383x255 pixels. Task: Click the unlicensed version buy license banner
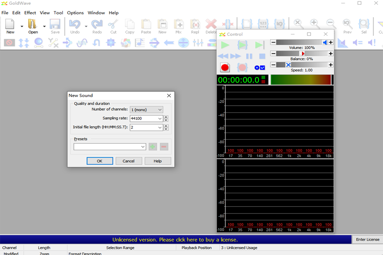coord(175,240)
